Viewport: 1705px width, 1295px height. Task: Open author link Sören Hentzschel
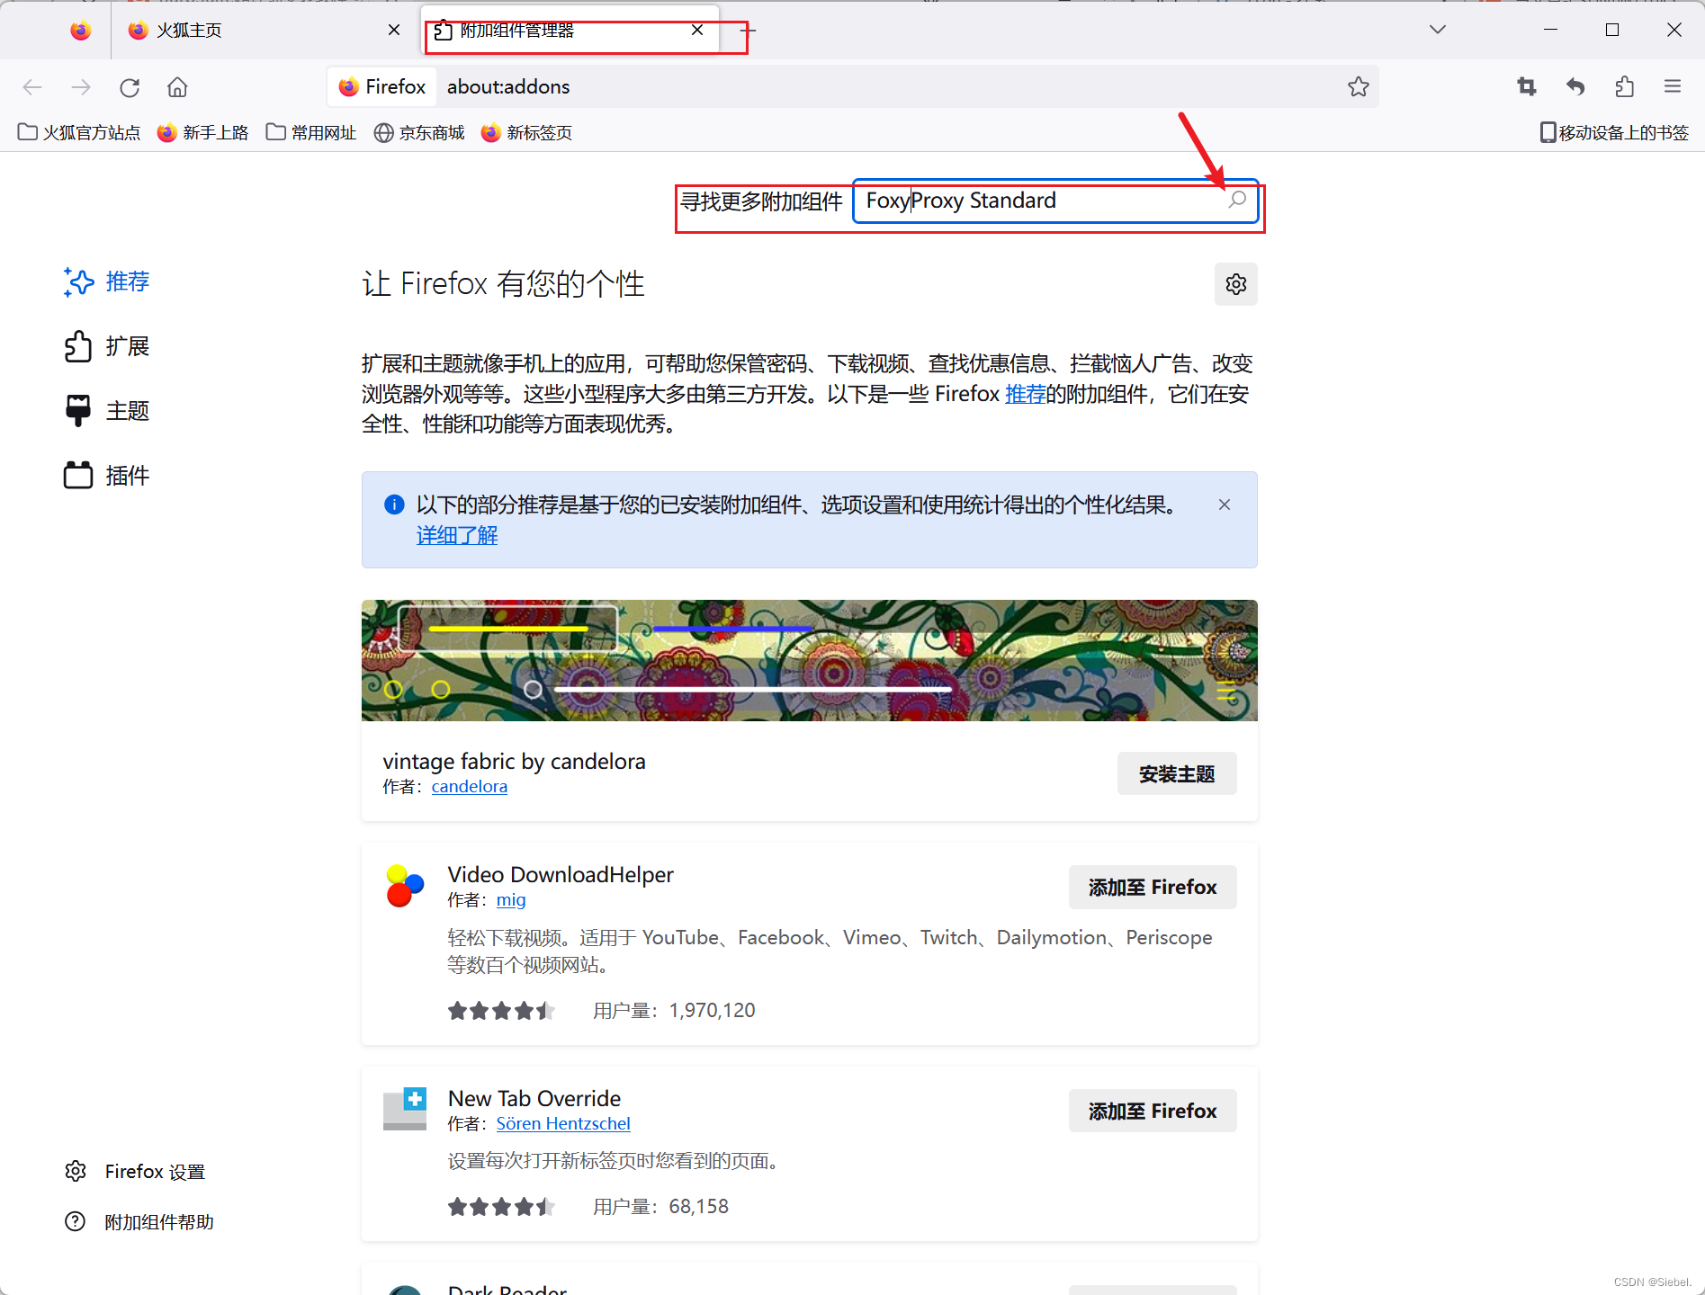click(563, 1123)
